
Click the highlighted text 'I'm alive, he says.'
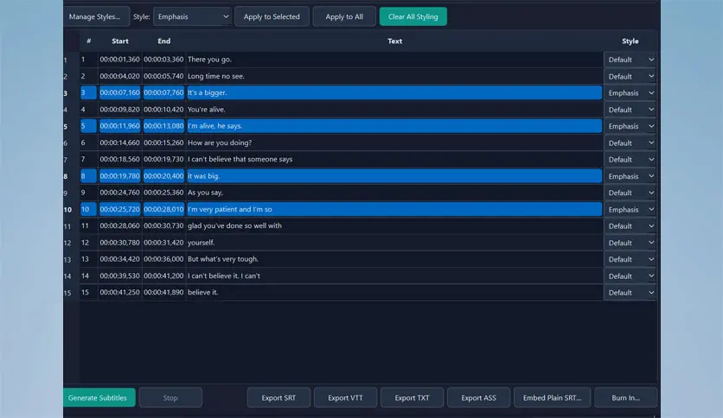[x=214, y=126]
